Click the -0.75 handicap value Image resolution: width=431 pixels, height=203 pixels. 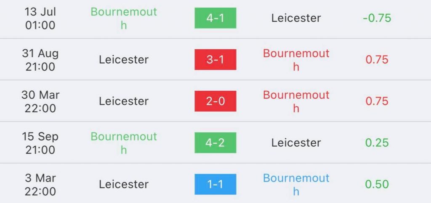pos(377,18)
